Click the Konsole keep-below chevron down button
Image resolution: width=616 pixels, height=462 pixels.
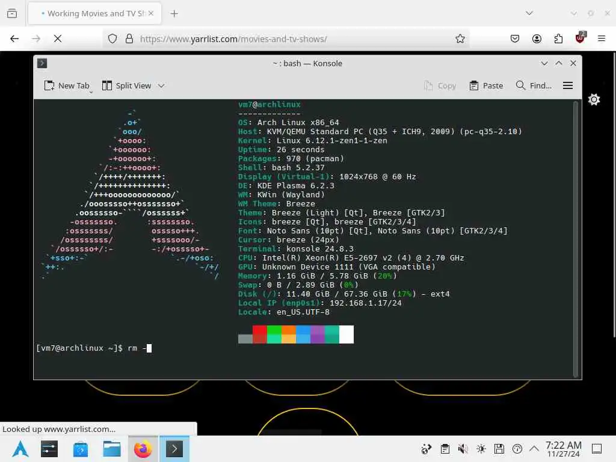pos(544,63)
